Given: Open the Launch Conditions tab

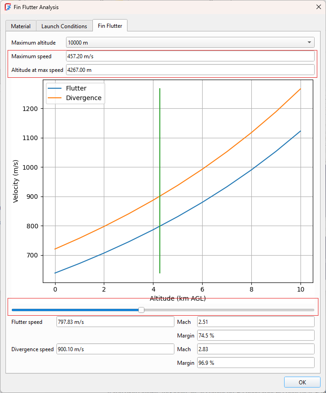Looking at the screenshot, I should coord(64,26).
